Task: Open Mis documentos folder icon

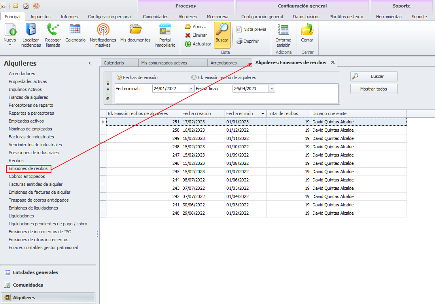Action: pos(135,30)
